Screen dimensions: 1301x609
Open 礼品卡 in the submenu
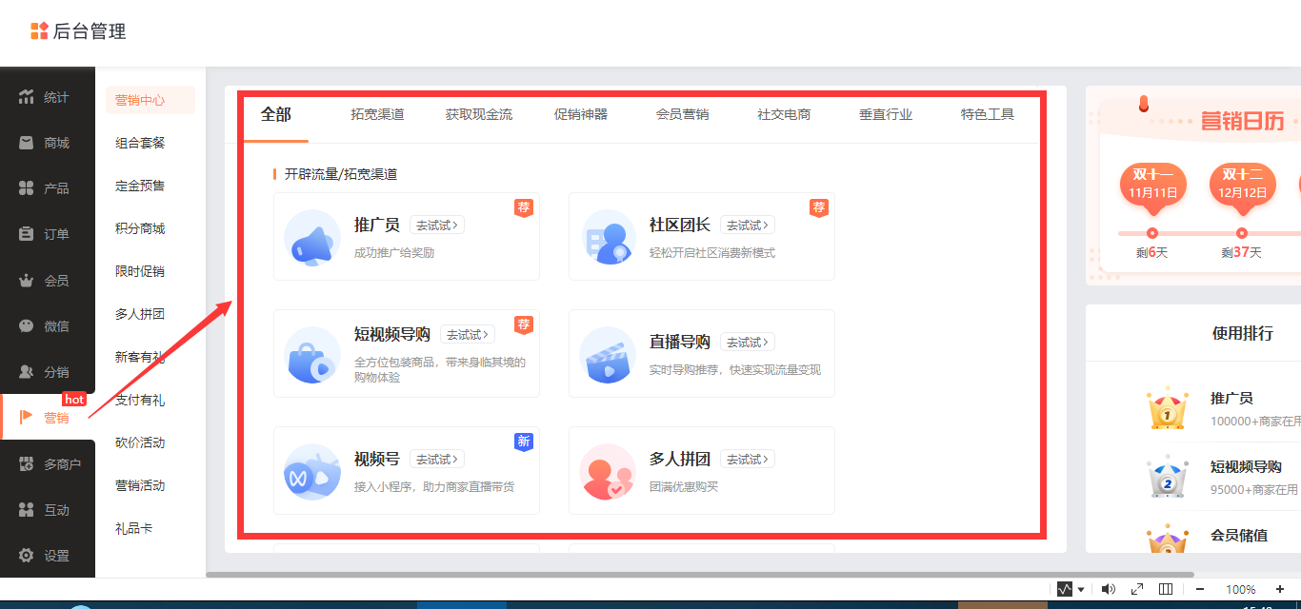pyautogui.click(x=134, y=528)
